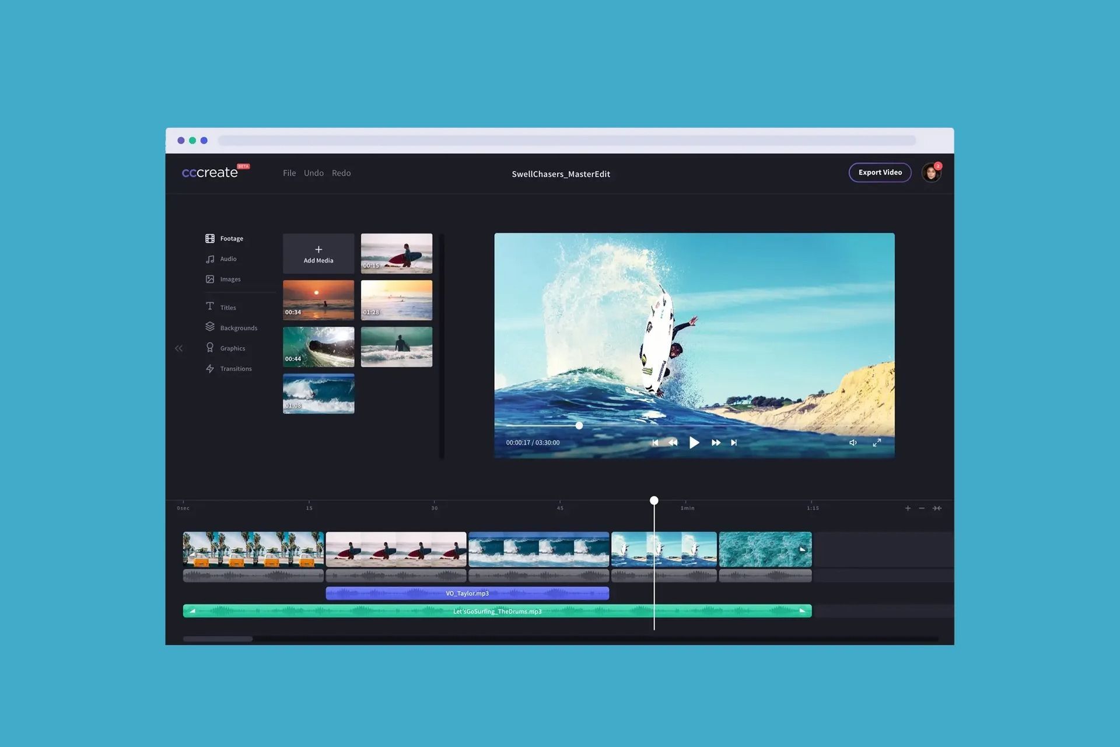Viewport: 1120px width, 747px height.
Task: Toggle speaker mute in the preview player
Action: point(853,442)
